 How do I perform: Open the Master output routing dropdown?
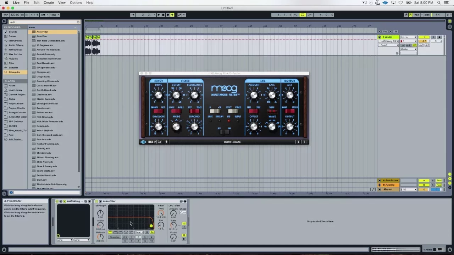[408, 49]
